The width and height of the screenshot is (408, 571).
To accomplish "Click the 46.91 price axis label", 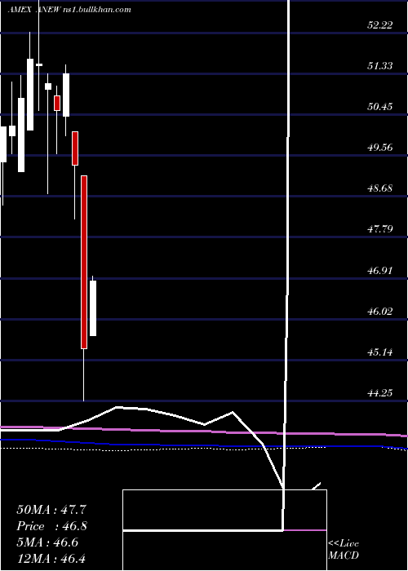I will pyautogui.click(x=380, y=270).
